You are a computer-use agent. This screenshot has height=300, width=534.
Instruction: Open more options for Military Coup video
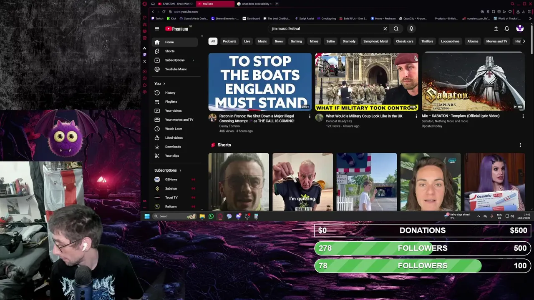coord(416,116)
